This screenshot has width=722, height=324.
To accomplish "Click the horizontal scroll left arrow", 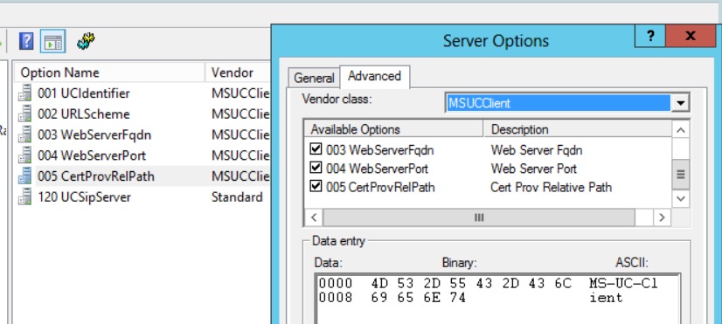I will [x=314, y=217].
